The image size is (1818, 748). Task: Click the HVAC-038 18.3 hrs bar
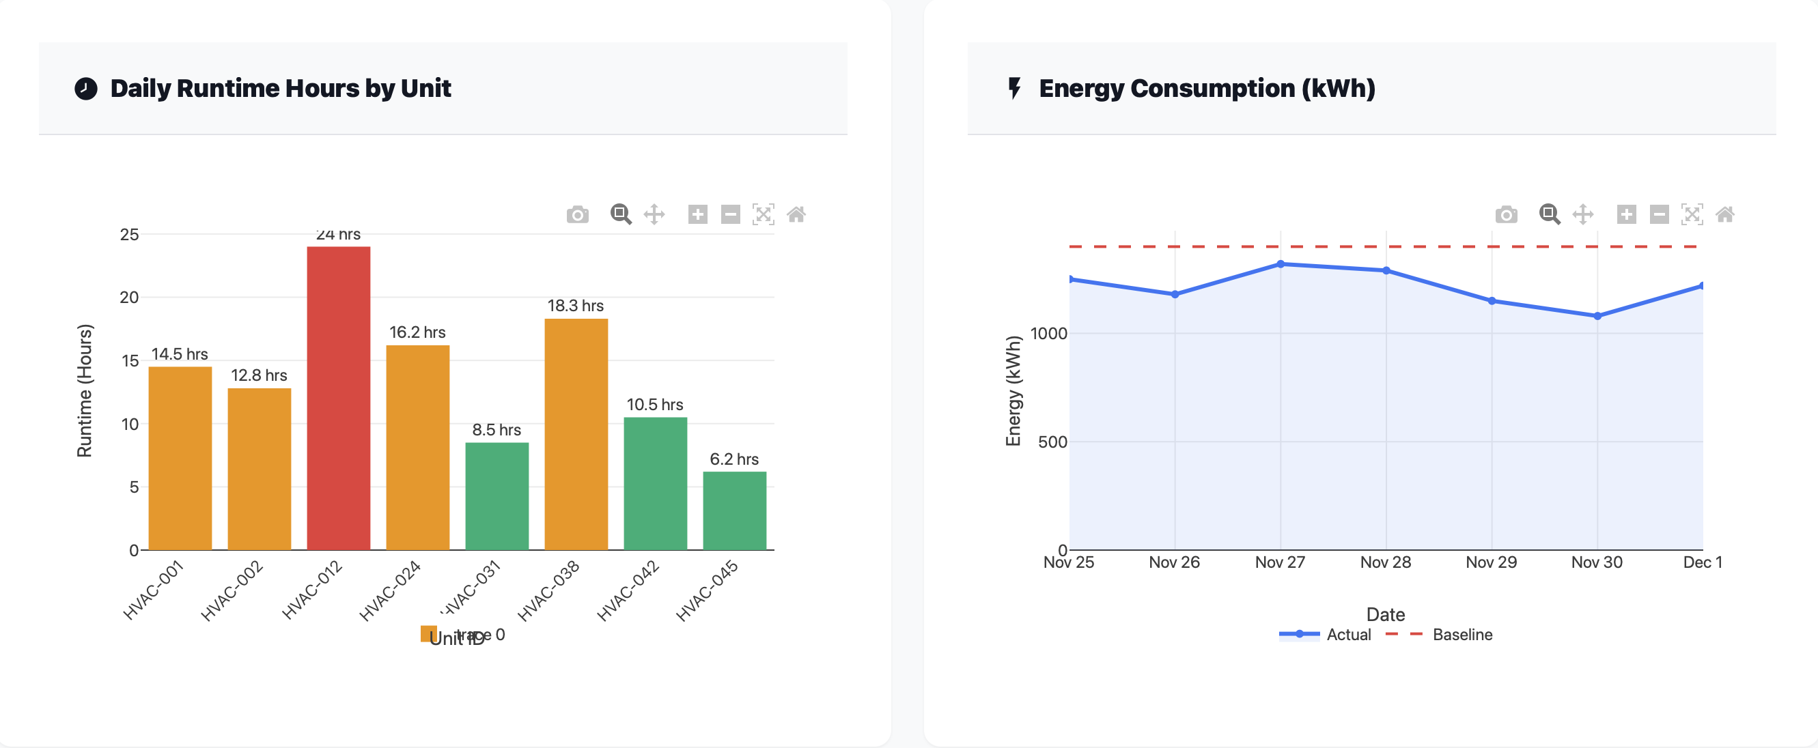coord(576,433)
